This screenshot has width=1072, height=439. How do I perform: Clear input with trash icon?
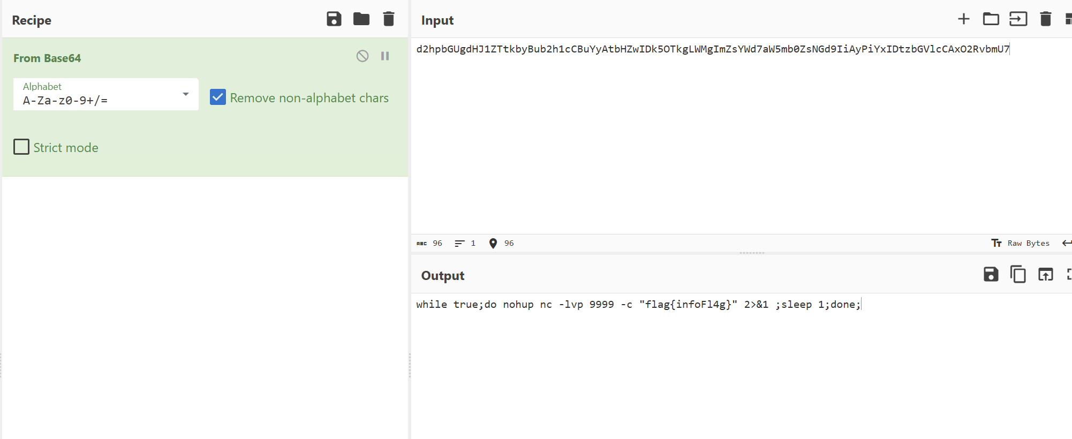1045,19
